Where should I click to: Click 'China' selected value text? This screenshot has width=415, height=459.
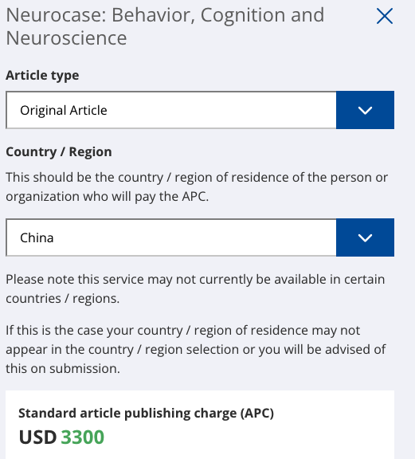tap(37, 237)
